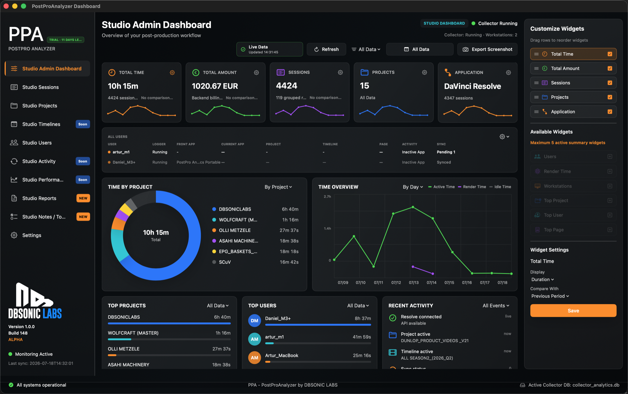Open the By Day dropdown
Viewport: 628px width, 394px height.
413,187
